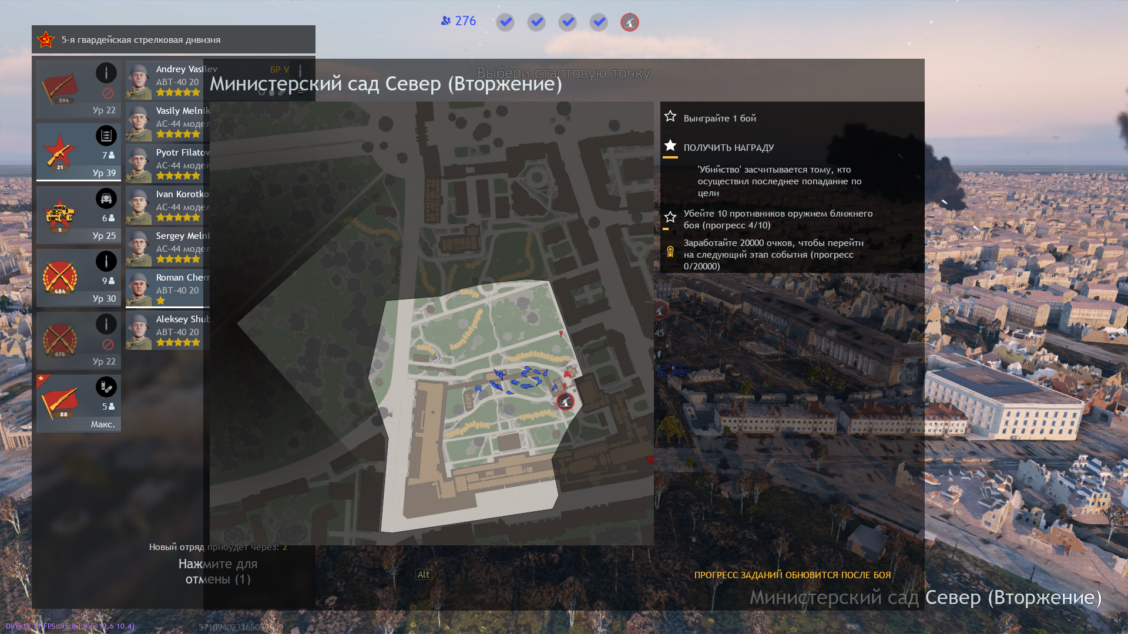
Task: Click the red objective icon in top bar
Action: click(629, 22)
